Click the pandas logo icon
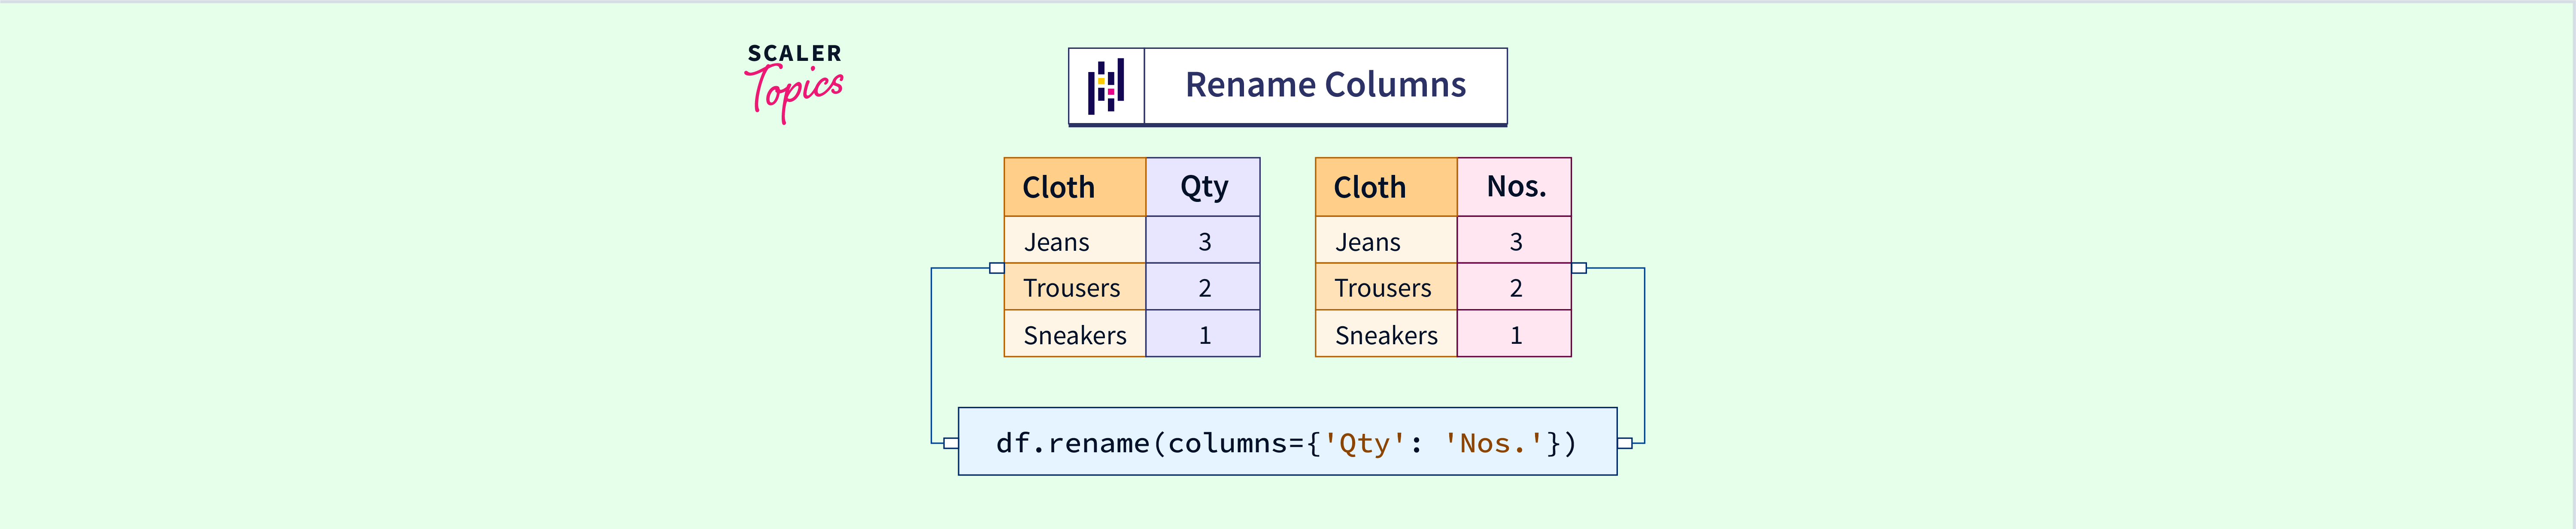This screenshot has height=529, width=2576. (x=1106, y=86)
